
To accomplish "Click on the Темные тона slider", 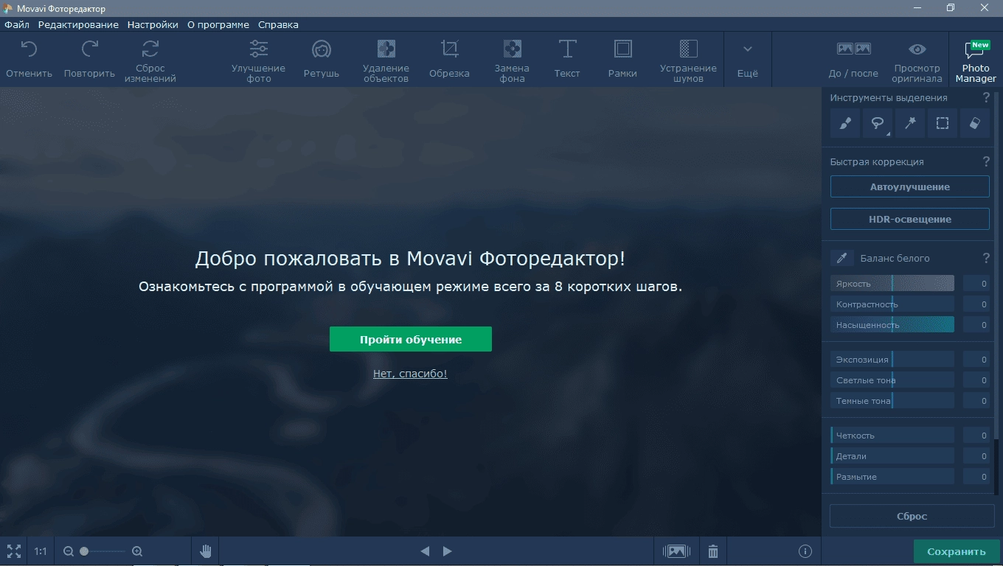I will click(x=892, y=401).
